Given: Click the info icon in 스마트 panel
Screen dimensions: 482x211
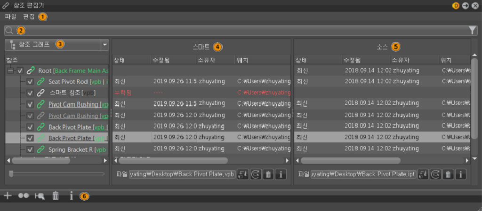Looking at the screenshot, I should [281, 174].
